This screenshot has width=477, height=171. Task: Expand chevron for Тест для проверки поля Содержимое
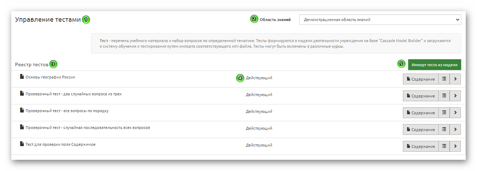pos(455,146)
